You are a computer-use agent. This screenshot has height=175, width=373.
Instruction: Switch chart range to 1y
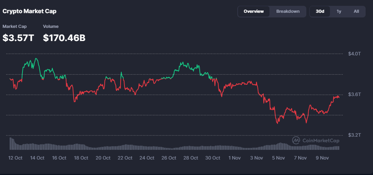339,11
